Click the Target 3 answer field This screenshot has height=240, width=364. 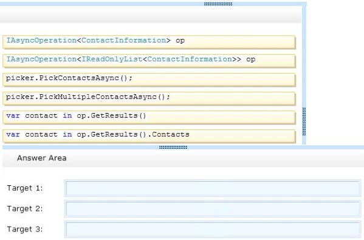tap(213, 230)
